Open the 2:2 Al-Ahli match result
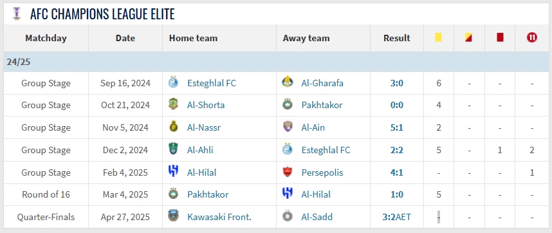 (397, 150)
